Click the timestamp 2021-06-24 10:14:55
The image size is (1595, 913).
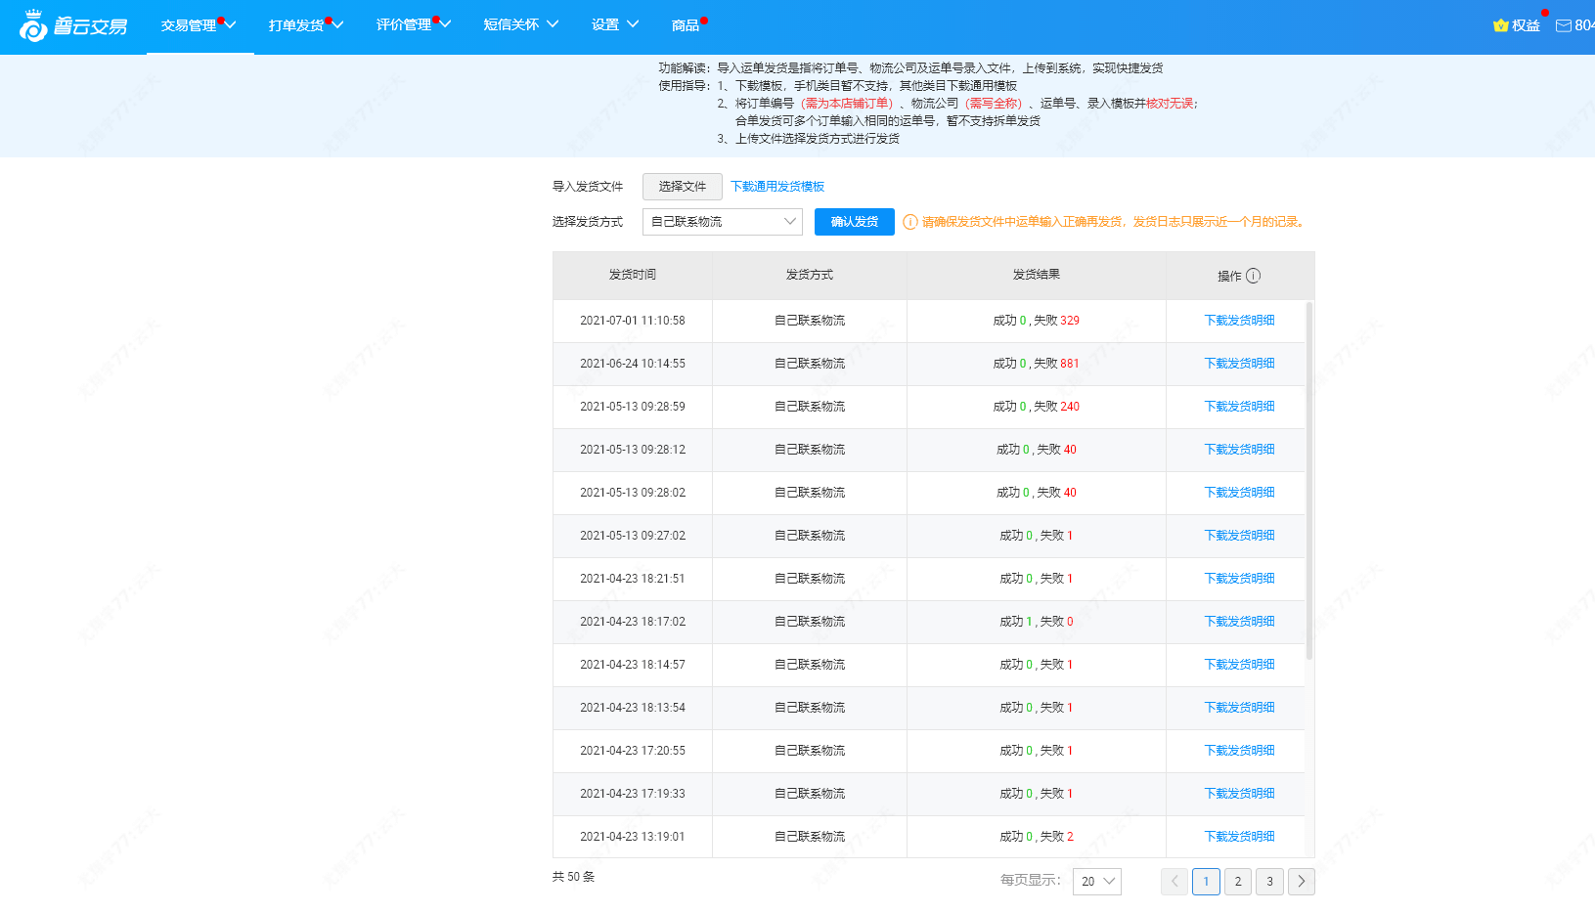point(633,364)
